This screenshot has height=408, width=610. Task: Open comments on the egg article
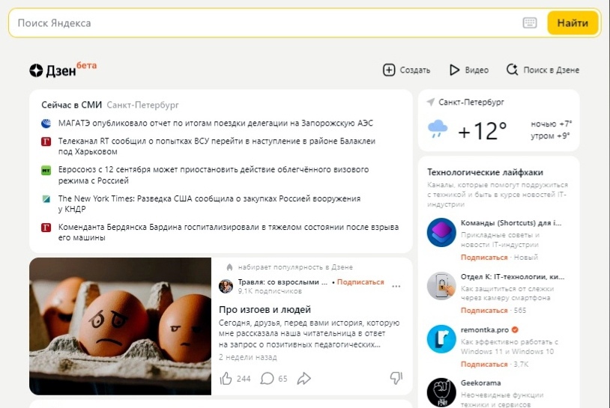267,379
